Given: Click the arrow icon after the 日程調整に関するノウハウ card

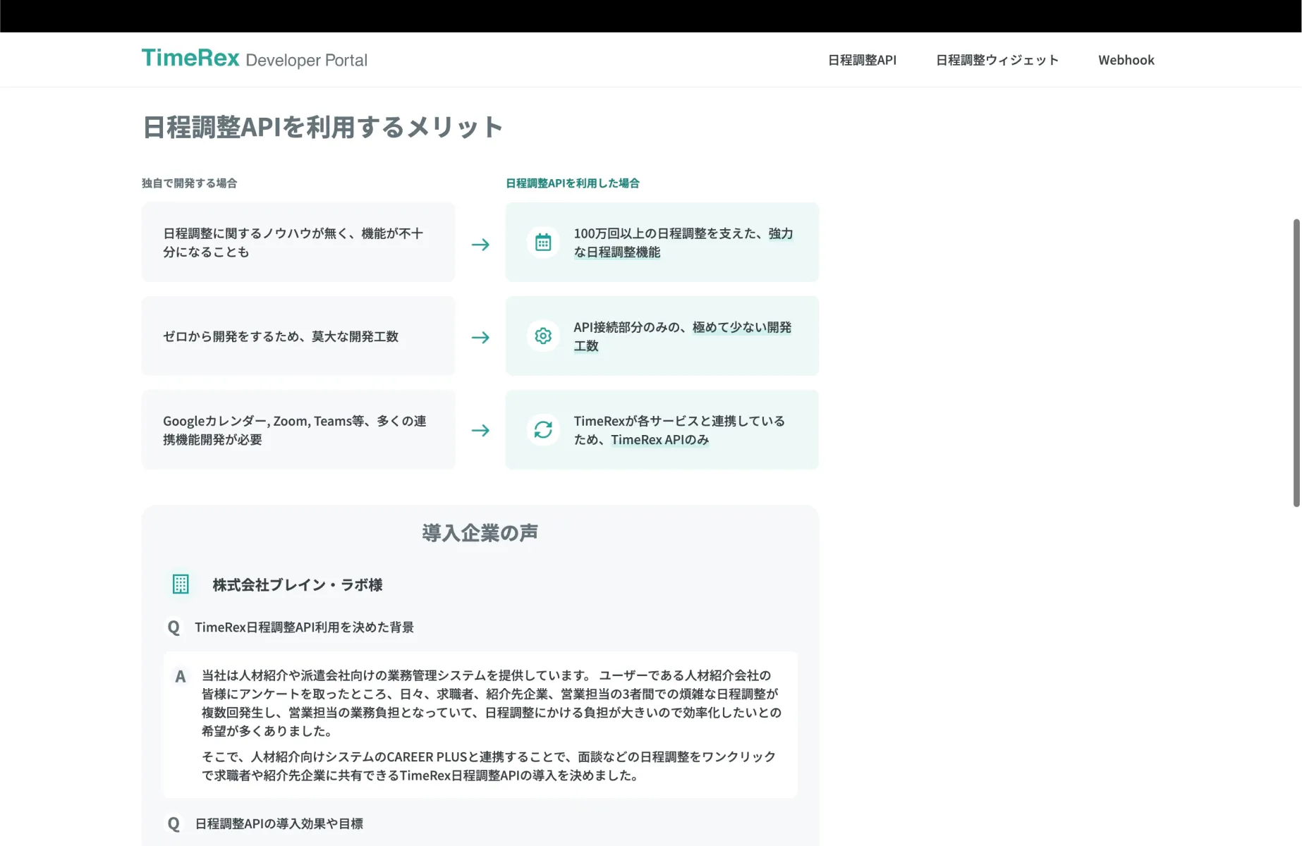Looking at the screenshot, I should point(480,245).
